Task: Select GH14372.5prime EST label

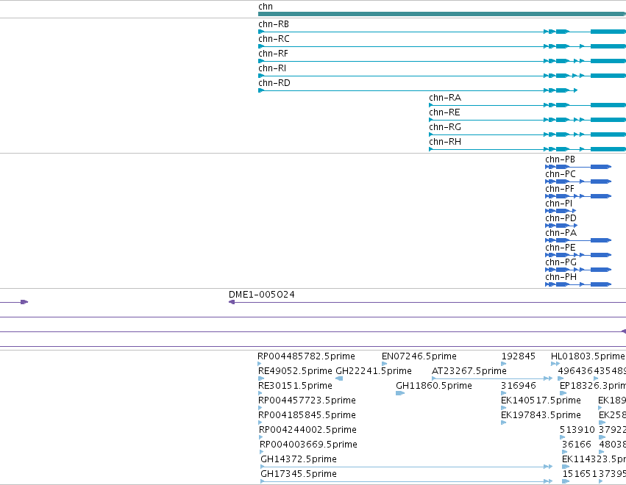Action: 299,460
